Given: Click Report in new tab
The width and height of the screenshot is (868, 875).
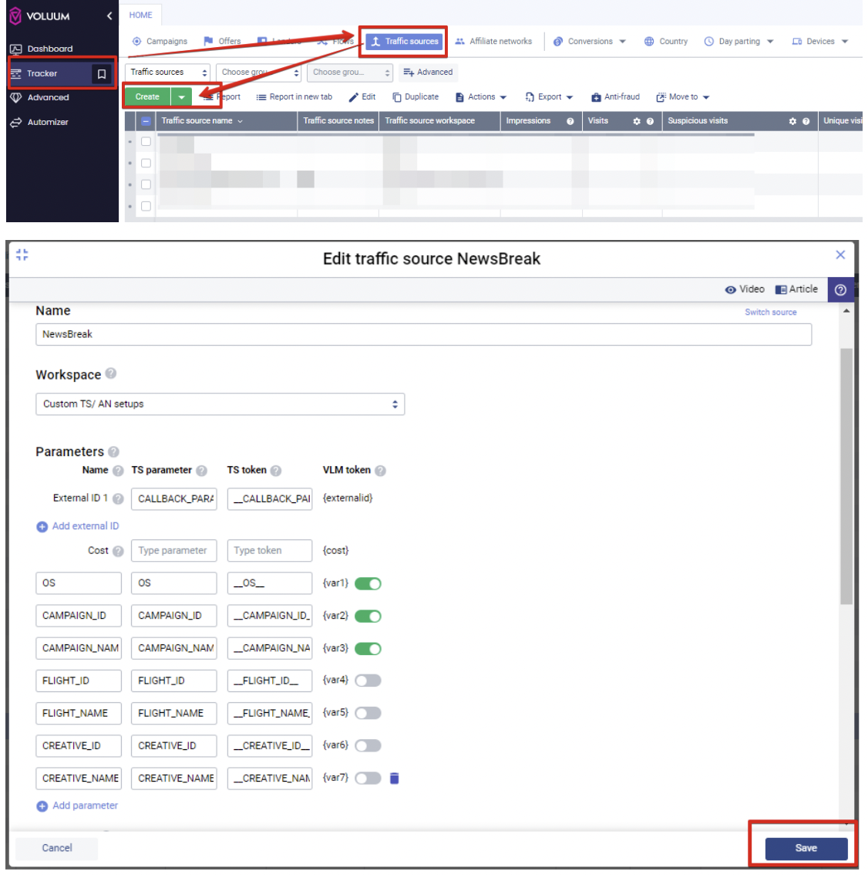Looking at the screenshot, I should coord(294,97).
